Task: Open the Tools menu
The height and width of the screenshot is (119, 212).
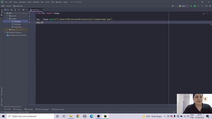Action: (47, 2)
